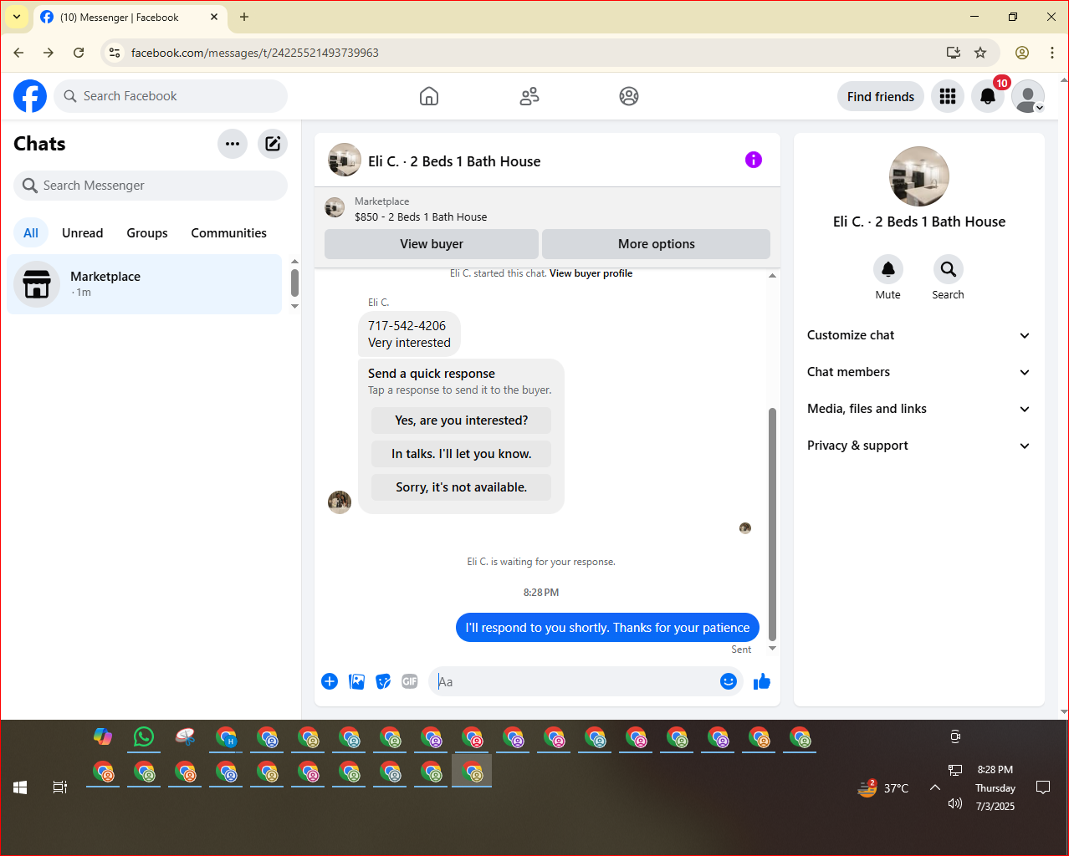The width and height of the screenshot is (1069, 856).
Task: Open the Marketplace chat row
Action: [145, 284]
